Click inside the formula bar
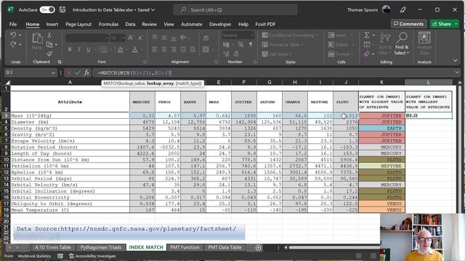This screenshot has height=261, width=465. coord(273,72)
